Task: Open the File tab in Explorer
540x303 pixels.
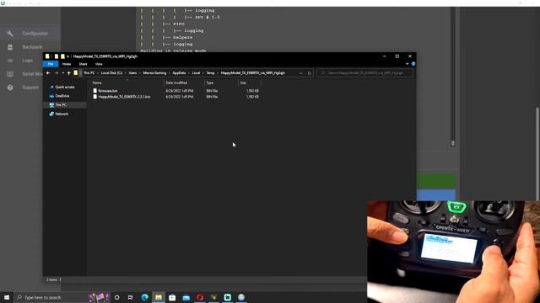Action: pyautogui.click(x=51, y=64)
